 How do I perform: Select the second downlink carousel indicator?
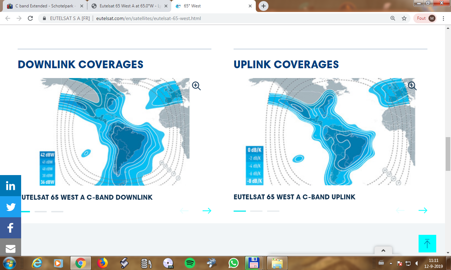point(41,212)
